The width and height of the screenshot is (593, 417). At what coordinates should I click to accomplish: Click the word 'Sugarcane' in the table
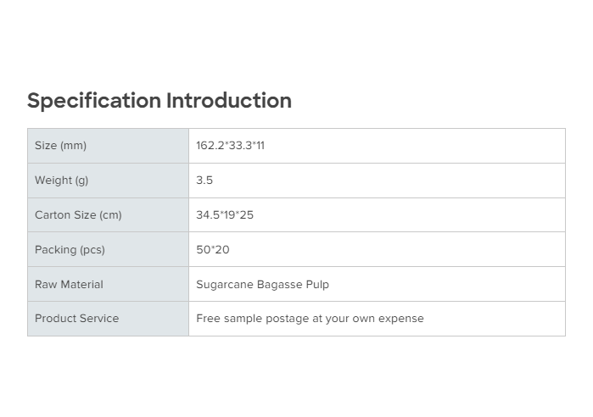pos(224,285)
